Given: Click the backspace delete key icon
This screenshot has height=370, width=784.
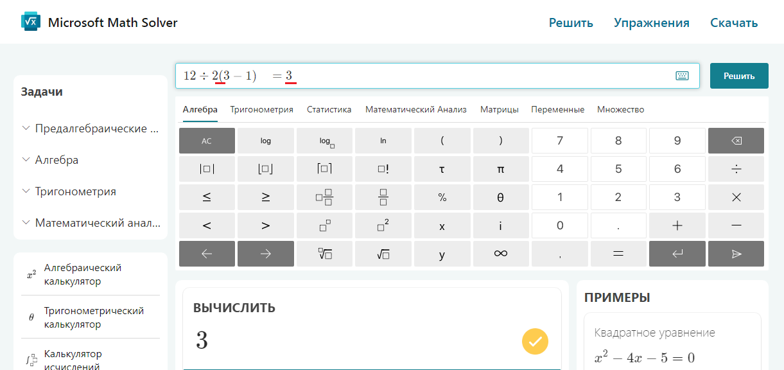Looking at the screenshot, I should coord(736,141).
